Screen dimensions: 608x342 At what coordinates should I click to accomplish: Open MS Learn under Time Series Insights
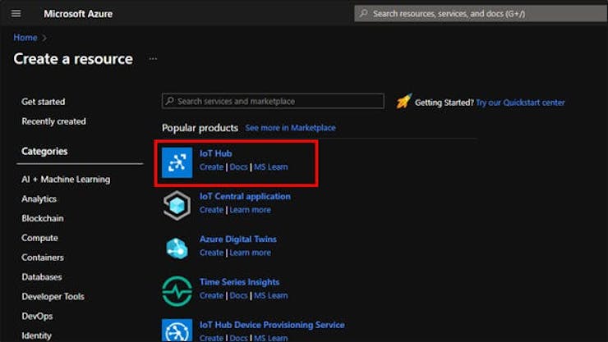(271, 295)
